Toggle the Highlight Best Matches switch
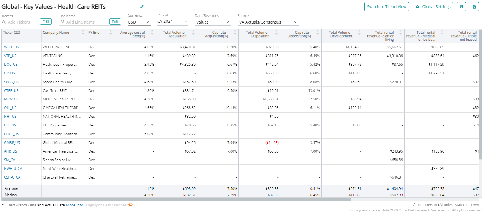485x214 pixels. coord(131,204)
